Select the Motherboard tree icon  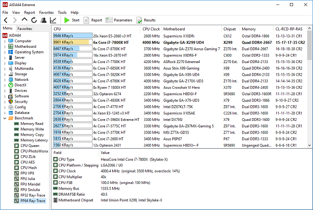[x=10, y=47]
